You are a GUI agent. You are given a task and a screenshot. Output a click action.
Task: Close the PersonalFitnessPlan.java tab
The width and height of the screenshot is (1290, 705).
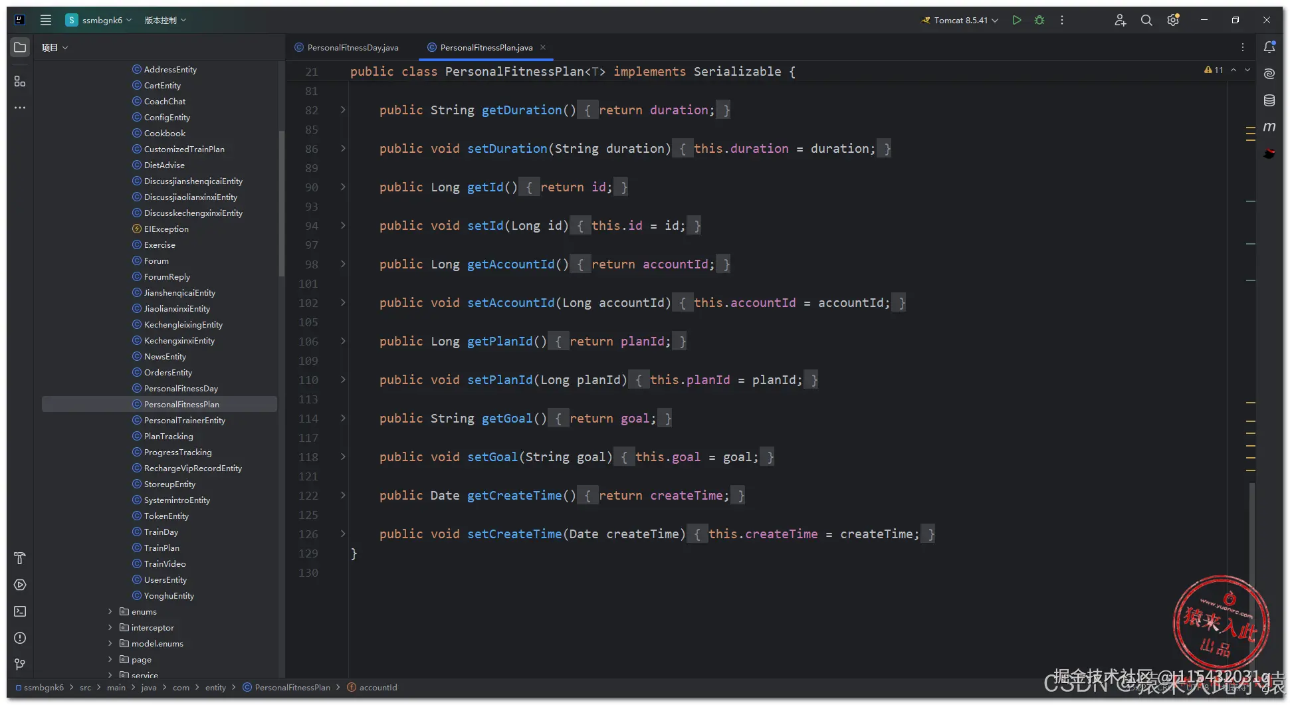point(543,47)
